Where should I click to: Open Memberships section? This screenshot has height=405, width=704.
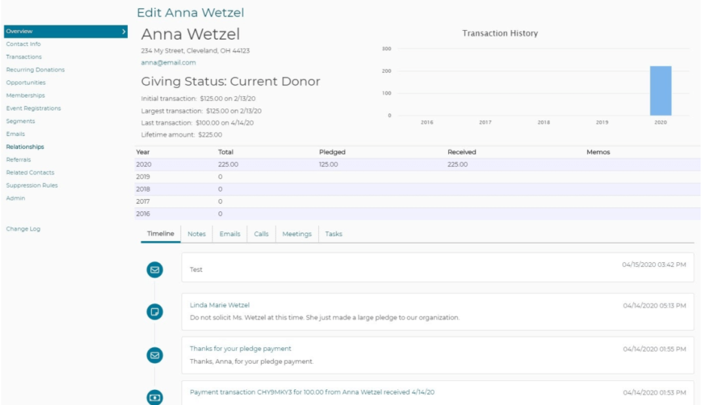point(25,95)
